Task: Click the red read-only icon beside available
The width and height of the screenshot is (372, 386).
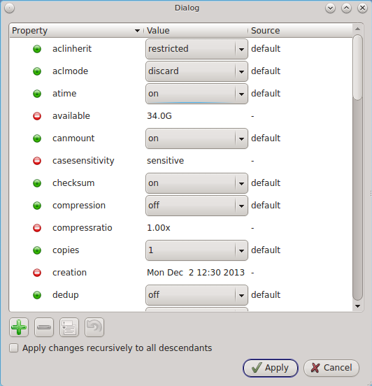Action: 37,116
